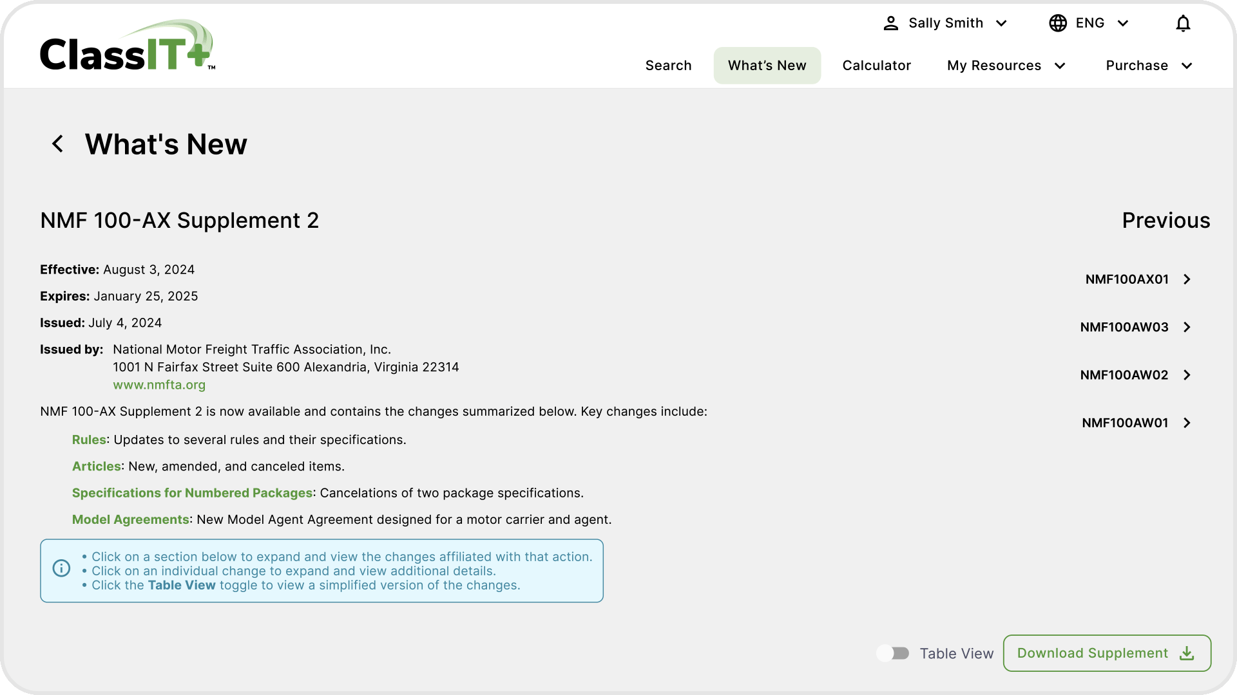Expand the My Resources menu arrow

coord(1060,66)
